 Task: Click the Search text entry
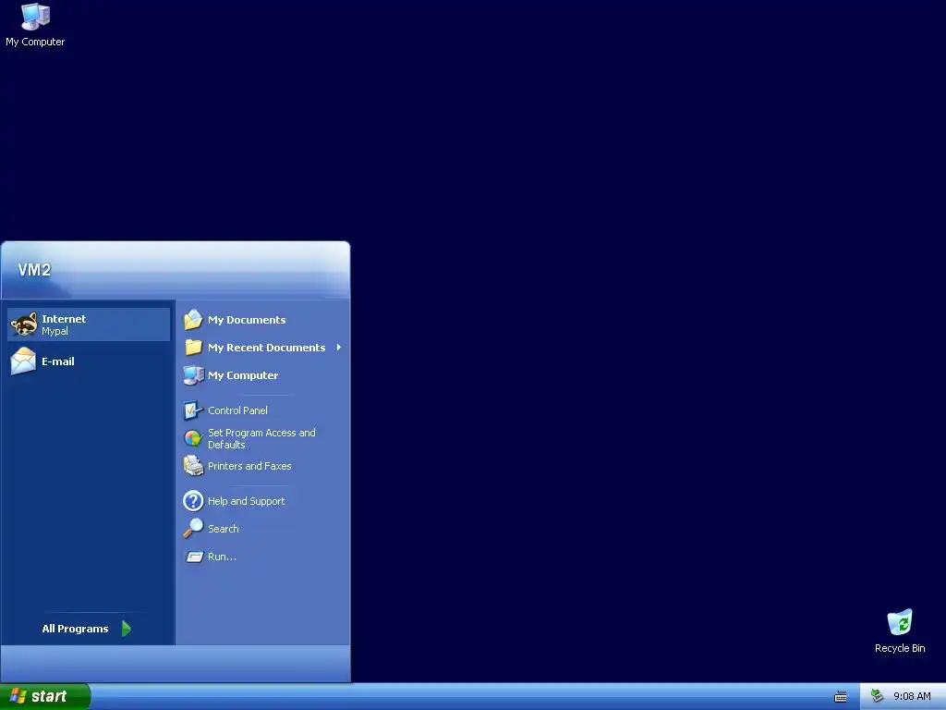pyautogui.click(x=224, y=528)
